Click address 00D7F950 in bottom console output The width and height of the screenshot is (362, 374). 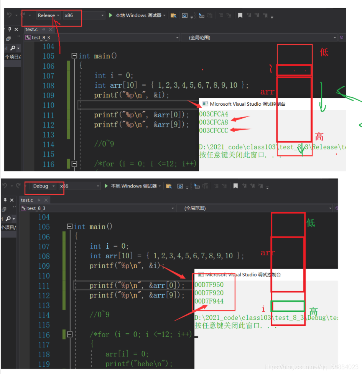209,284
